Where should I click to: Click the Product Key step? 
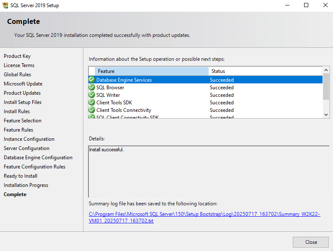click(17, 56)
